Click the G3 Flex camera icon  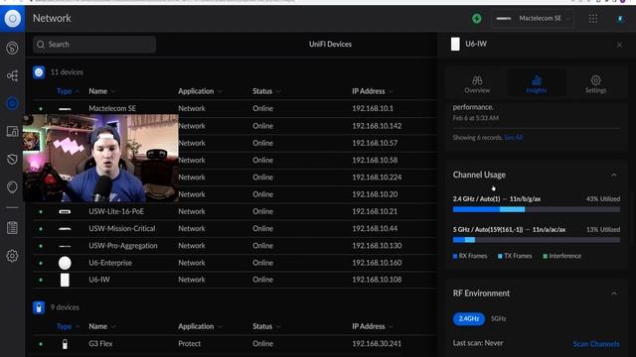65,344
